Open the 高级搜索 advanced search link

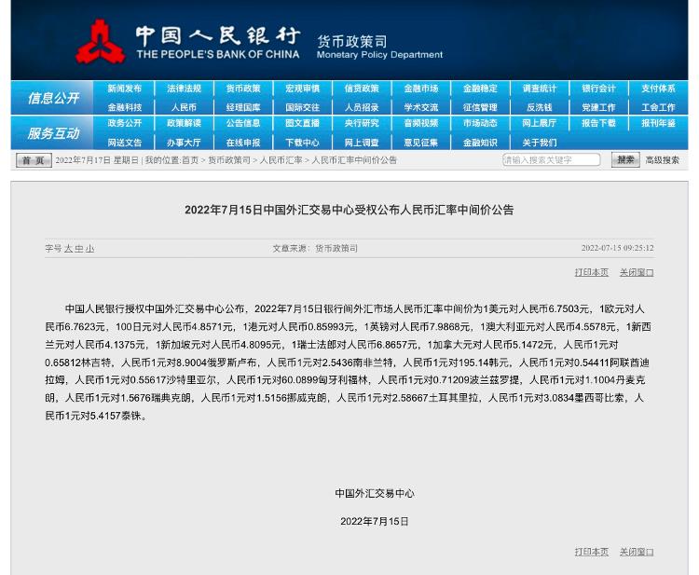(662, 160)
